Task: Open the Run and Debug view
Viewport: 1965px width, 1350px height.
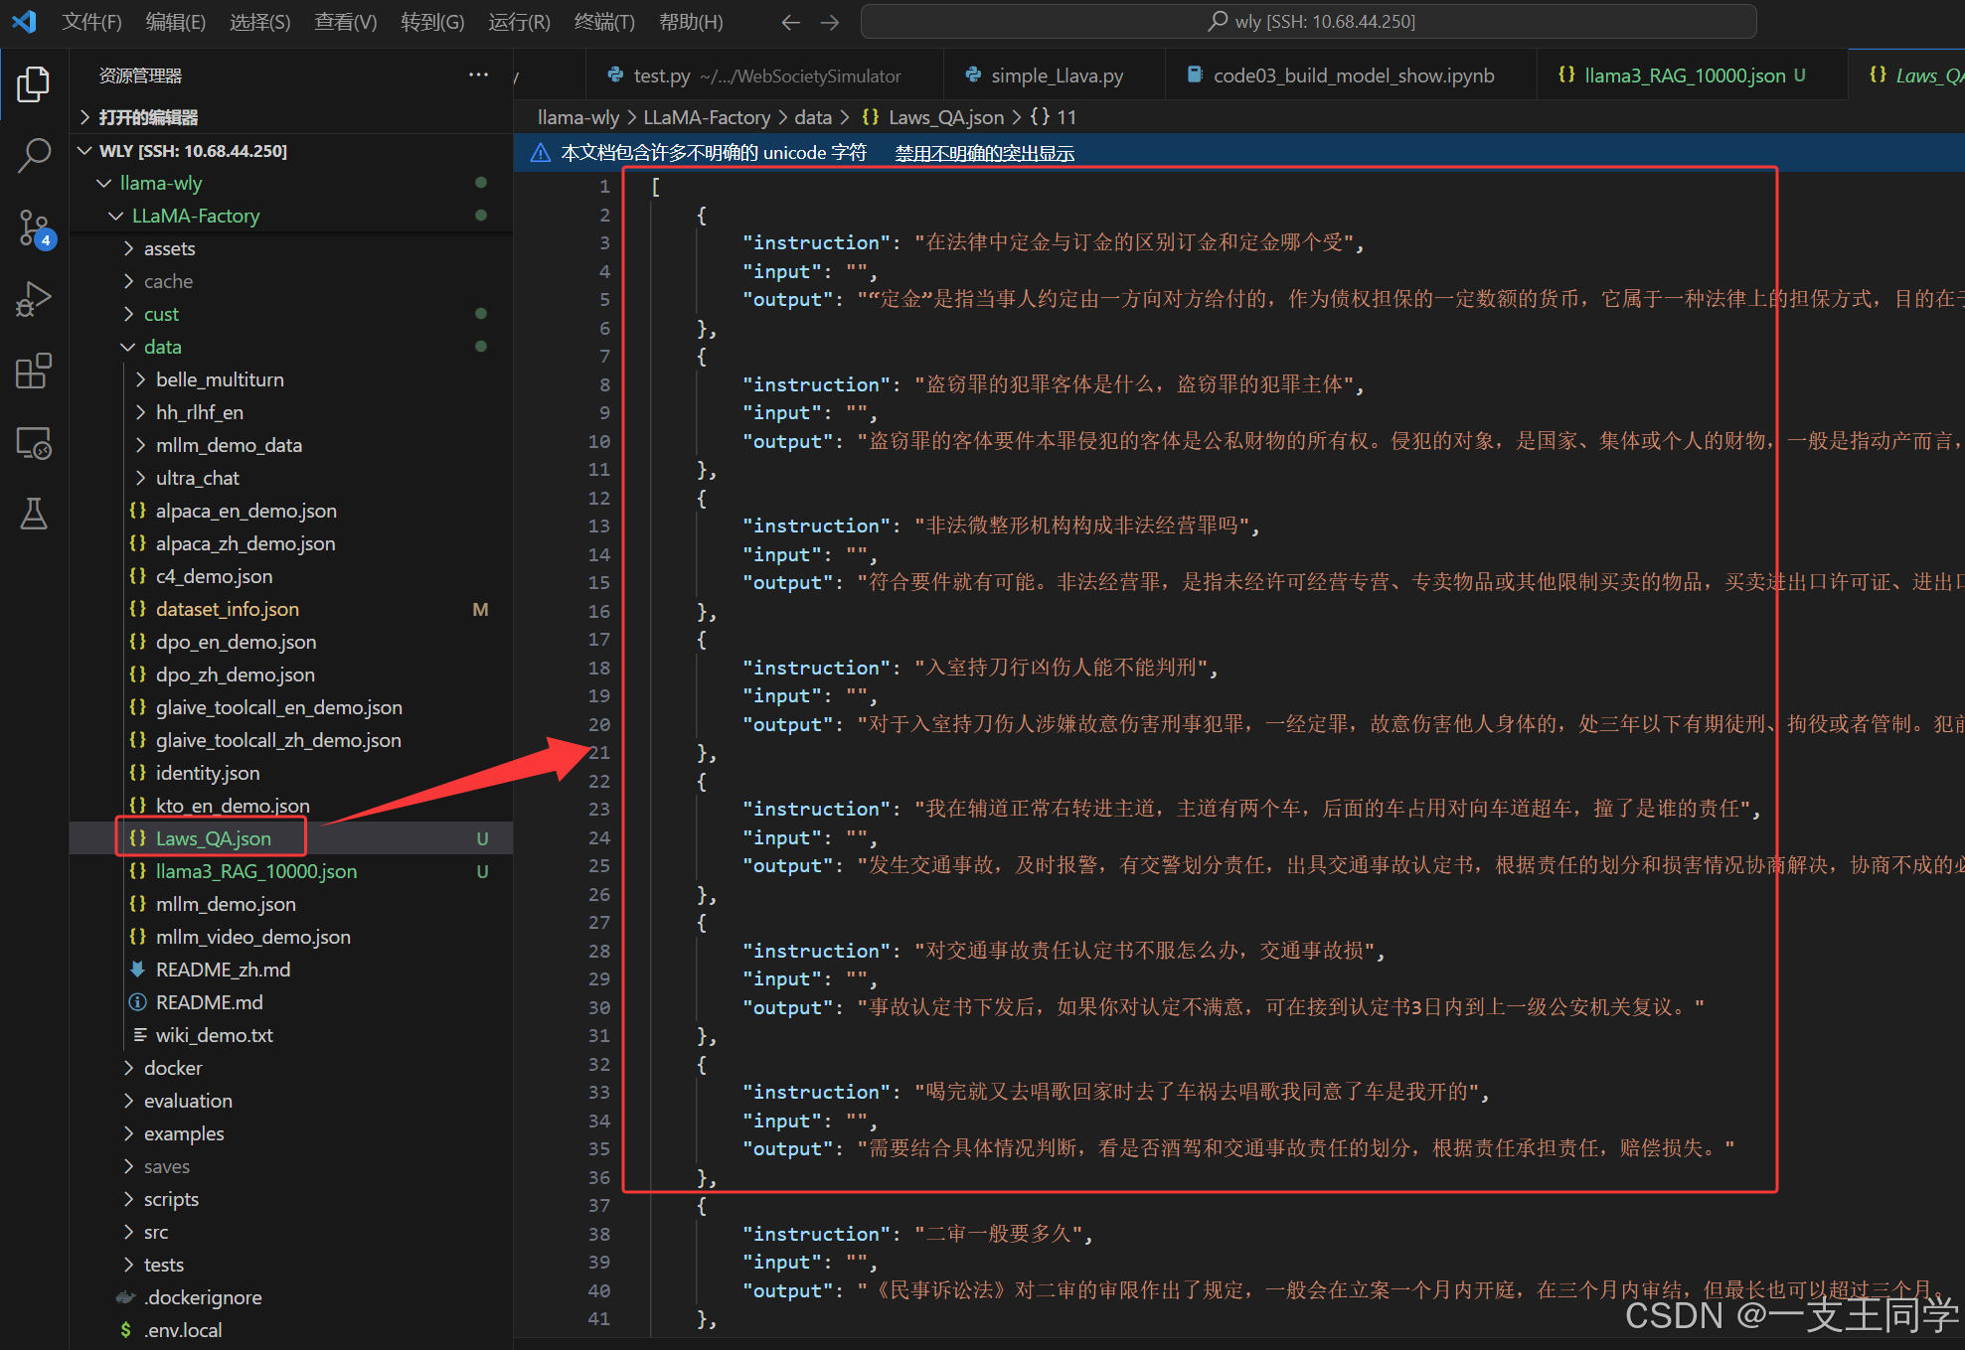Action: point(34,300)
